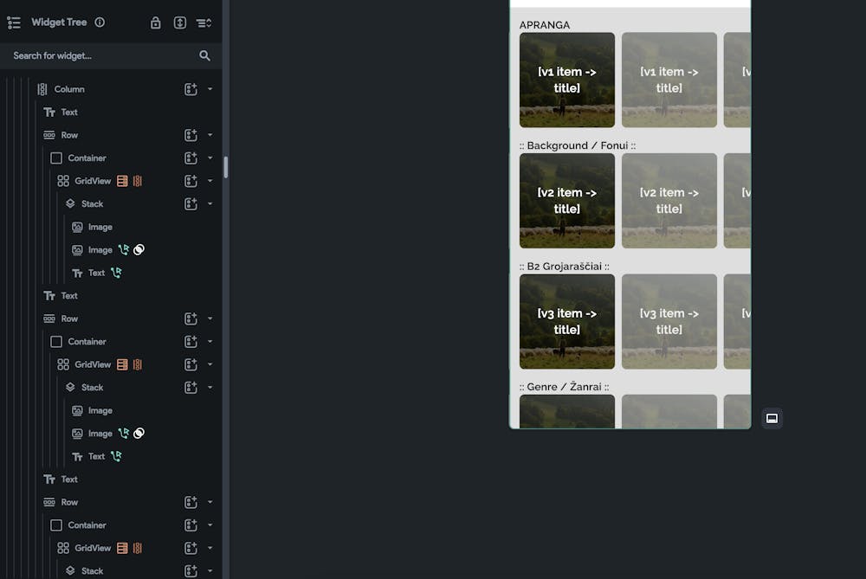Click the ':: Genre / Žanrai ::' label
The width and height of the screenshot is (866, 579).
564,387
